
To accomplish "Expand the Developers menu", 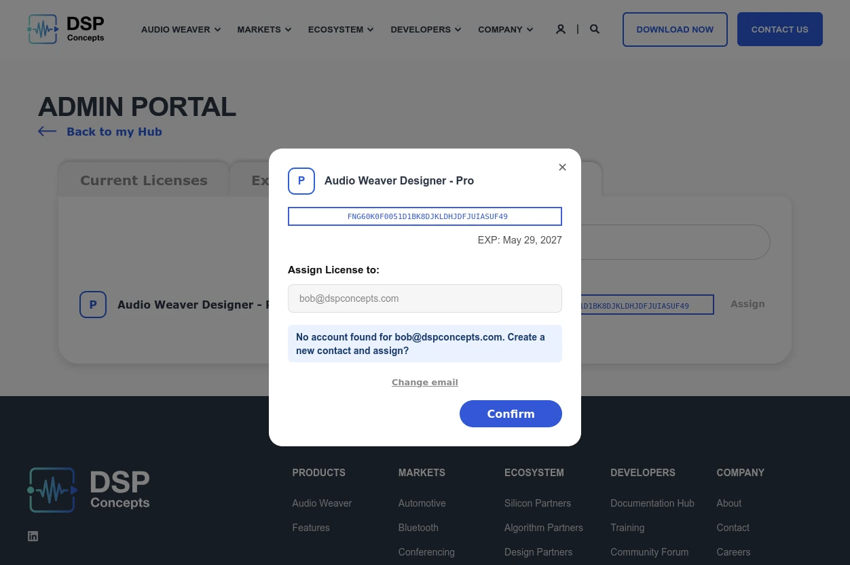I will [426, 29].
